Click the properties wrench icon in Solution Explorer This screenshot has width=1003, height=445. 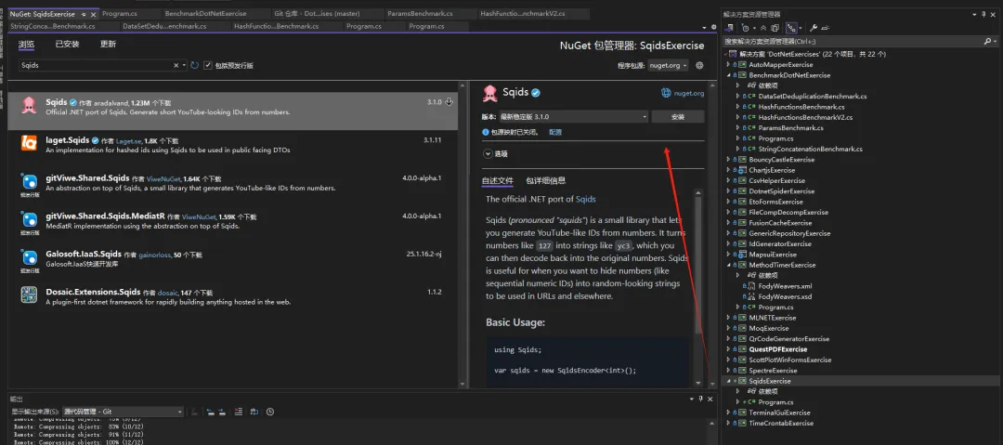coord(814,29)
